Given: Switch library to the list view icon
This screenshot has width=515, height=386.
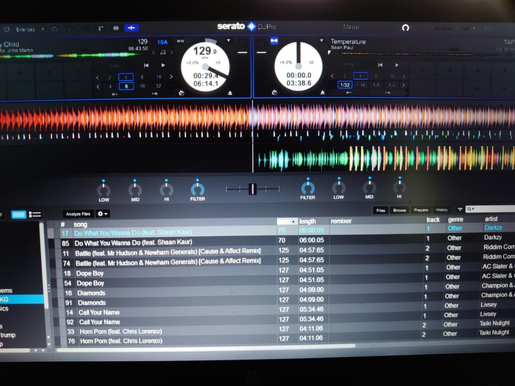Looking at the screenshot, I should [35, 214].
